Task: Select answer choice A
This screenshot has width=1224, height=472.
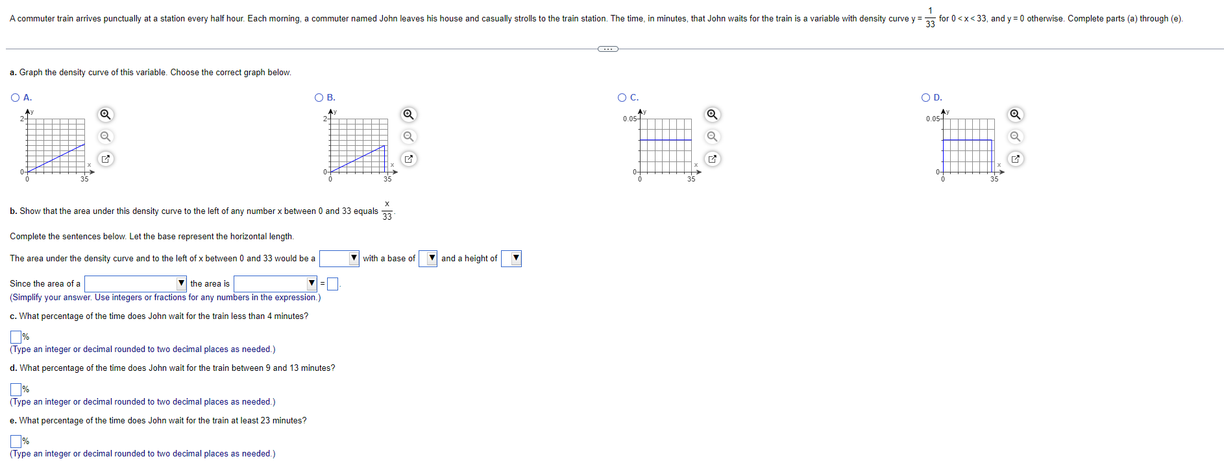Action: 14,97
